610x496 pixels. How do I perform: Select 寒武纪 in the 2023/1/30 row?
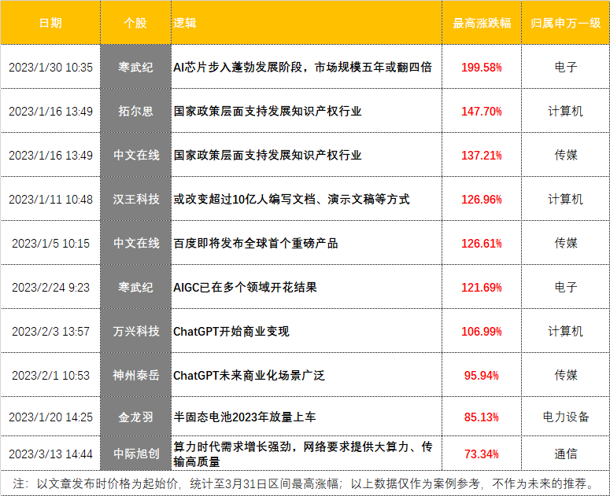135,67
